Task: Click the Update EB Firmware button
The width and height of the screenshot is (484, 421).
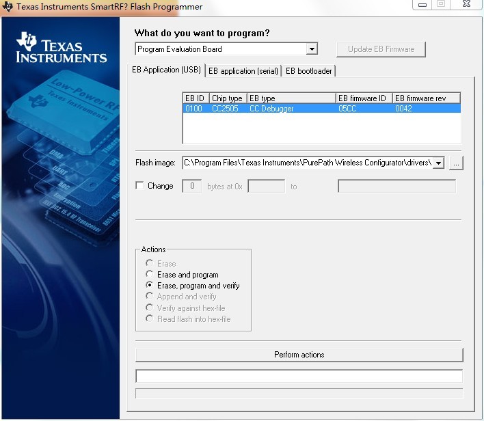Action: (x=381, y=49)
